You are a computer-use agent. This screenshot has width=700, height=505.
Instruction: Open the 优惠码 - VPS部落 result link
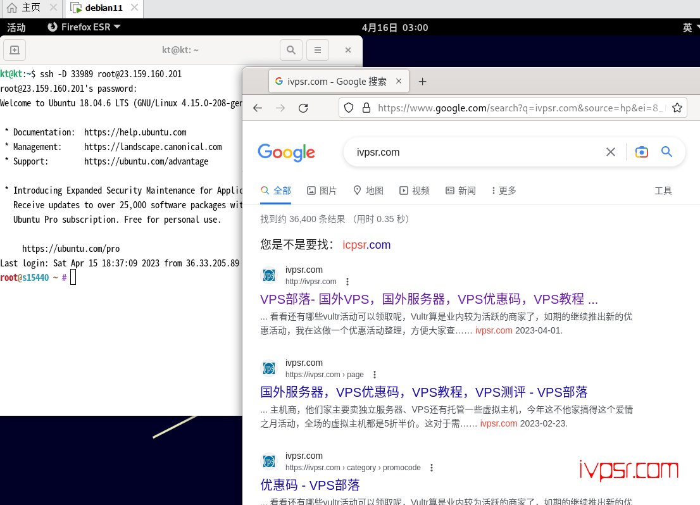310,485
